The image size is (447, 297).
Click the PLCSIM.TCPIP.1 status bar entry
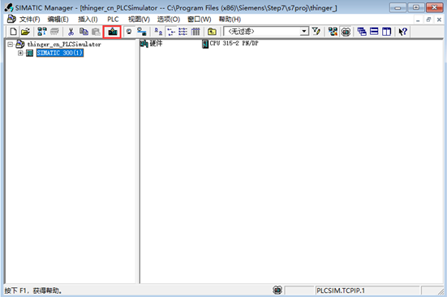coord(367,291)
